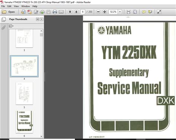176x140 pixels.
Task: Click the thumbnail scrollbar thumb
Action: pos(41,35)
